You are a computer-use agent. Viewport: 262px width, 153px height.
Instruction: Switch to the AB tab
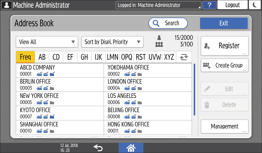click(42, 57)
